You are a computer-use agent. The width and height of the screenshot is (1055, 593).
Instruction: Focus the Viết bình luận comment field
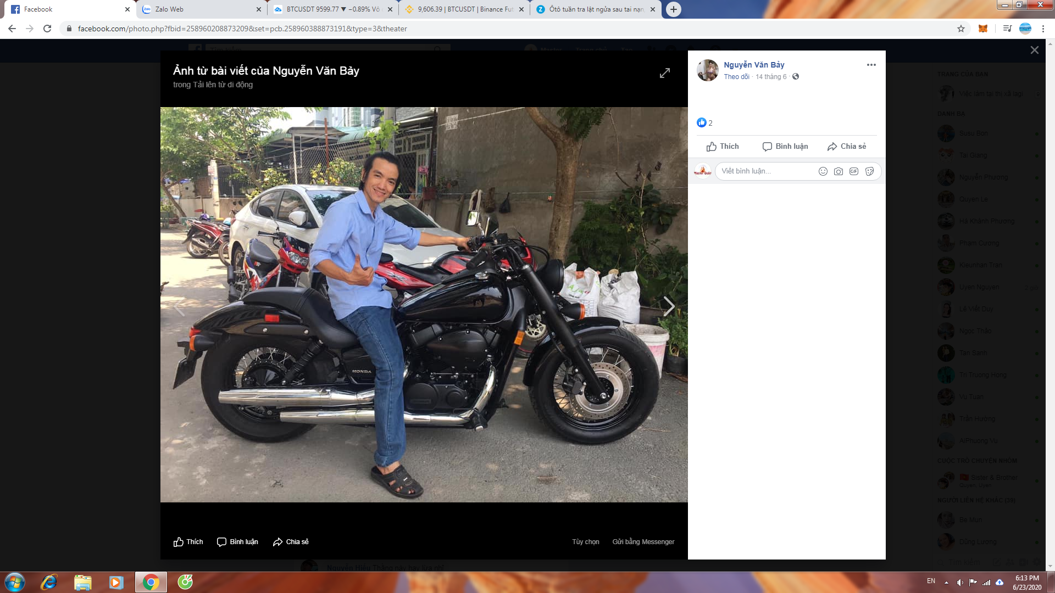[x=764, y=171]
